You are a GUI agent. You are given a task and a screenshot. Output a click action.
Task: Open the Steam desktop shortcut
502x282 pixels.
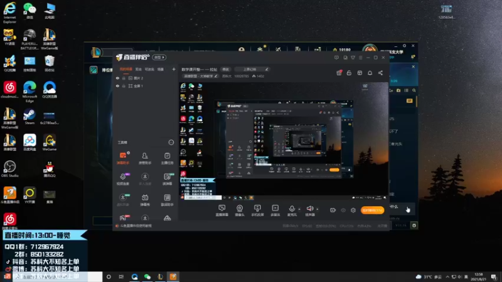[29, 117]
